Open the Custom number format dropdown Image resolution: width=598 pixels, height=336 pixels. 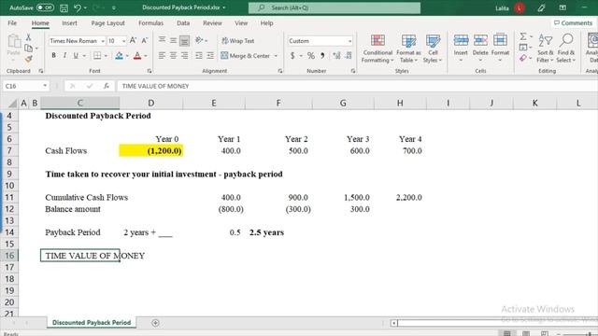click(349, 41)
